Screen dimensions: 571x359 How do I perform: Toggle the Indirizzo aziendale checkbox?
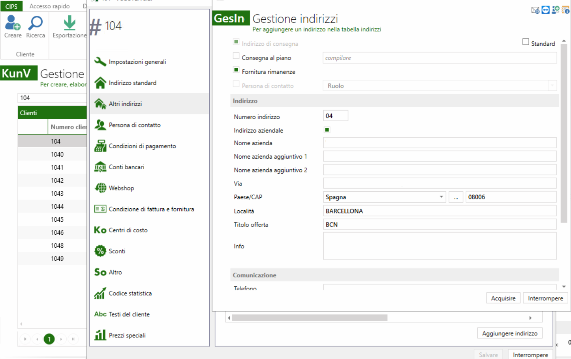(327, 130)
